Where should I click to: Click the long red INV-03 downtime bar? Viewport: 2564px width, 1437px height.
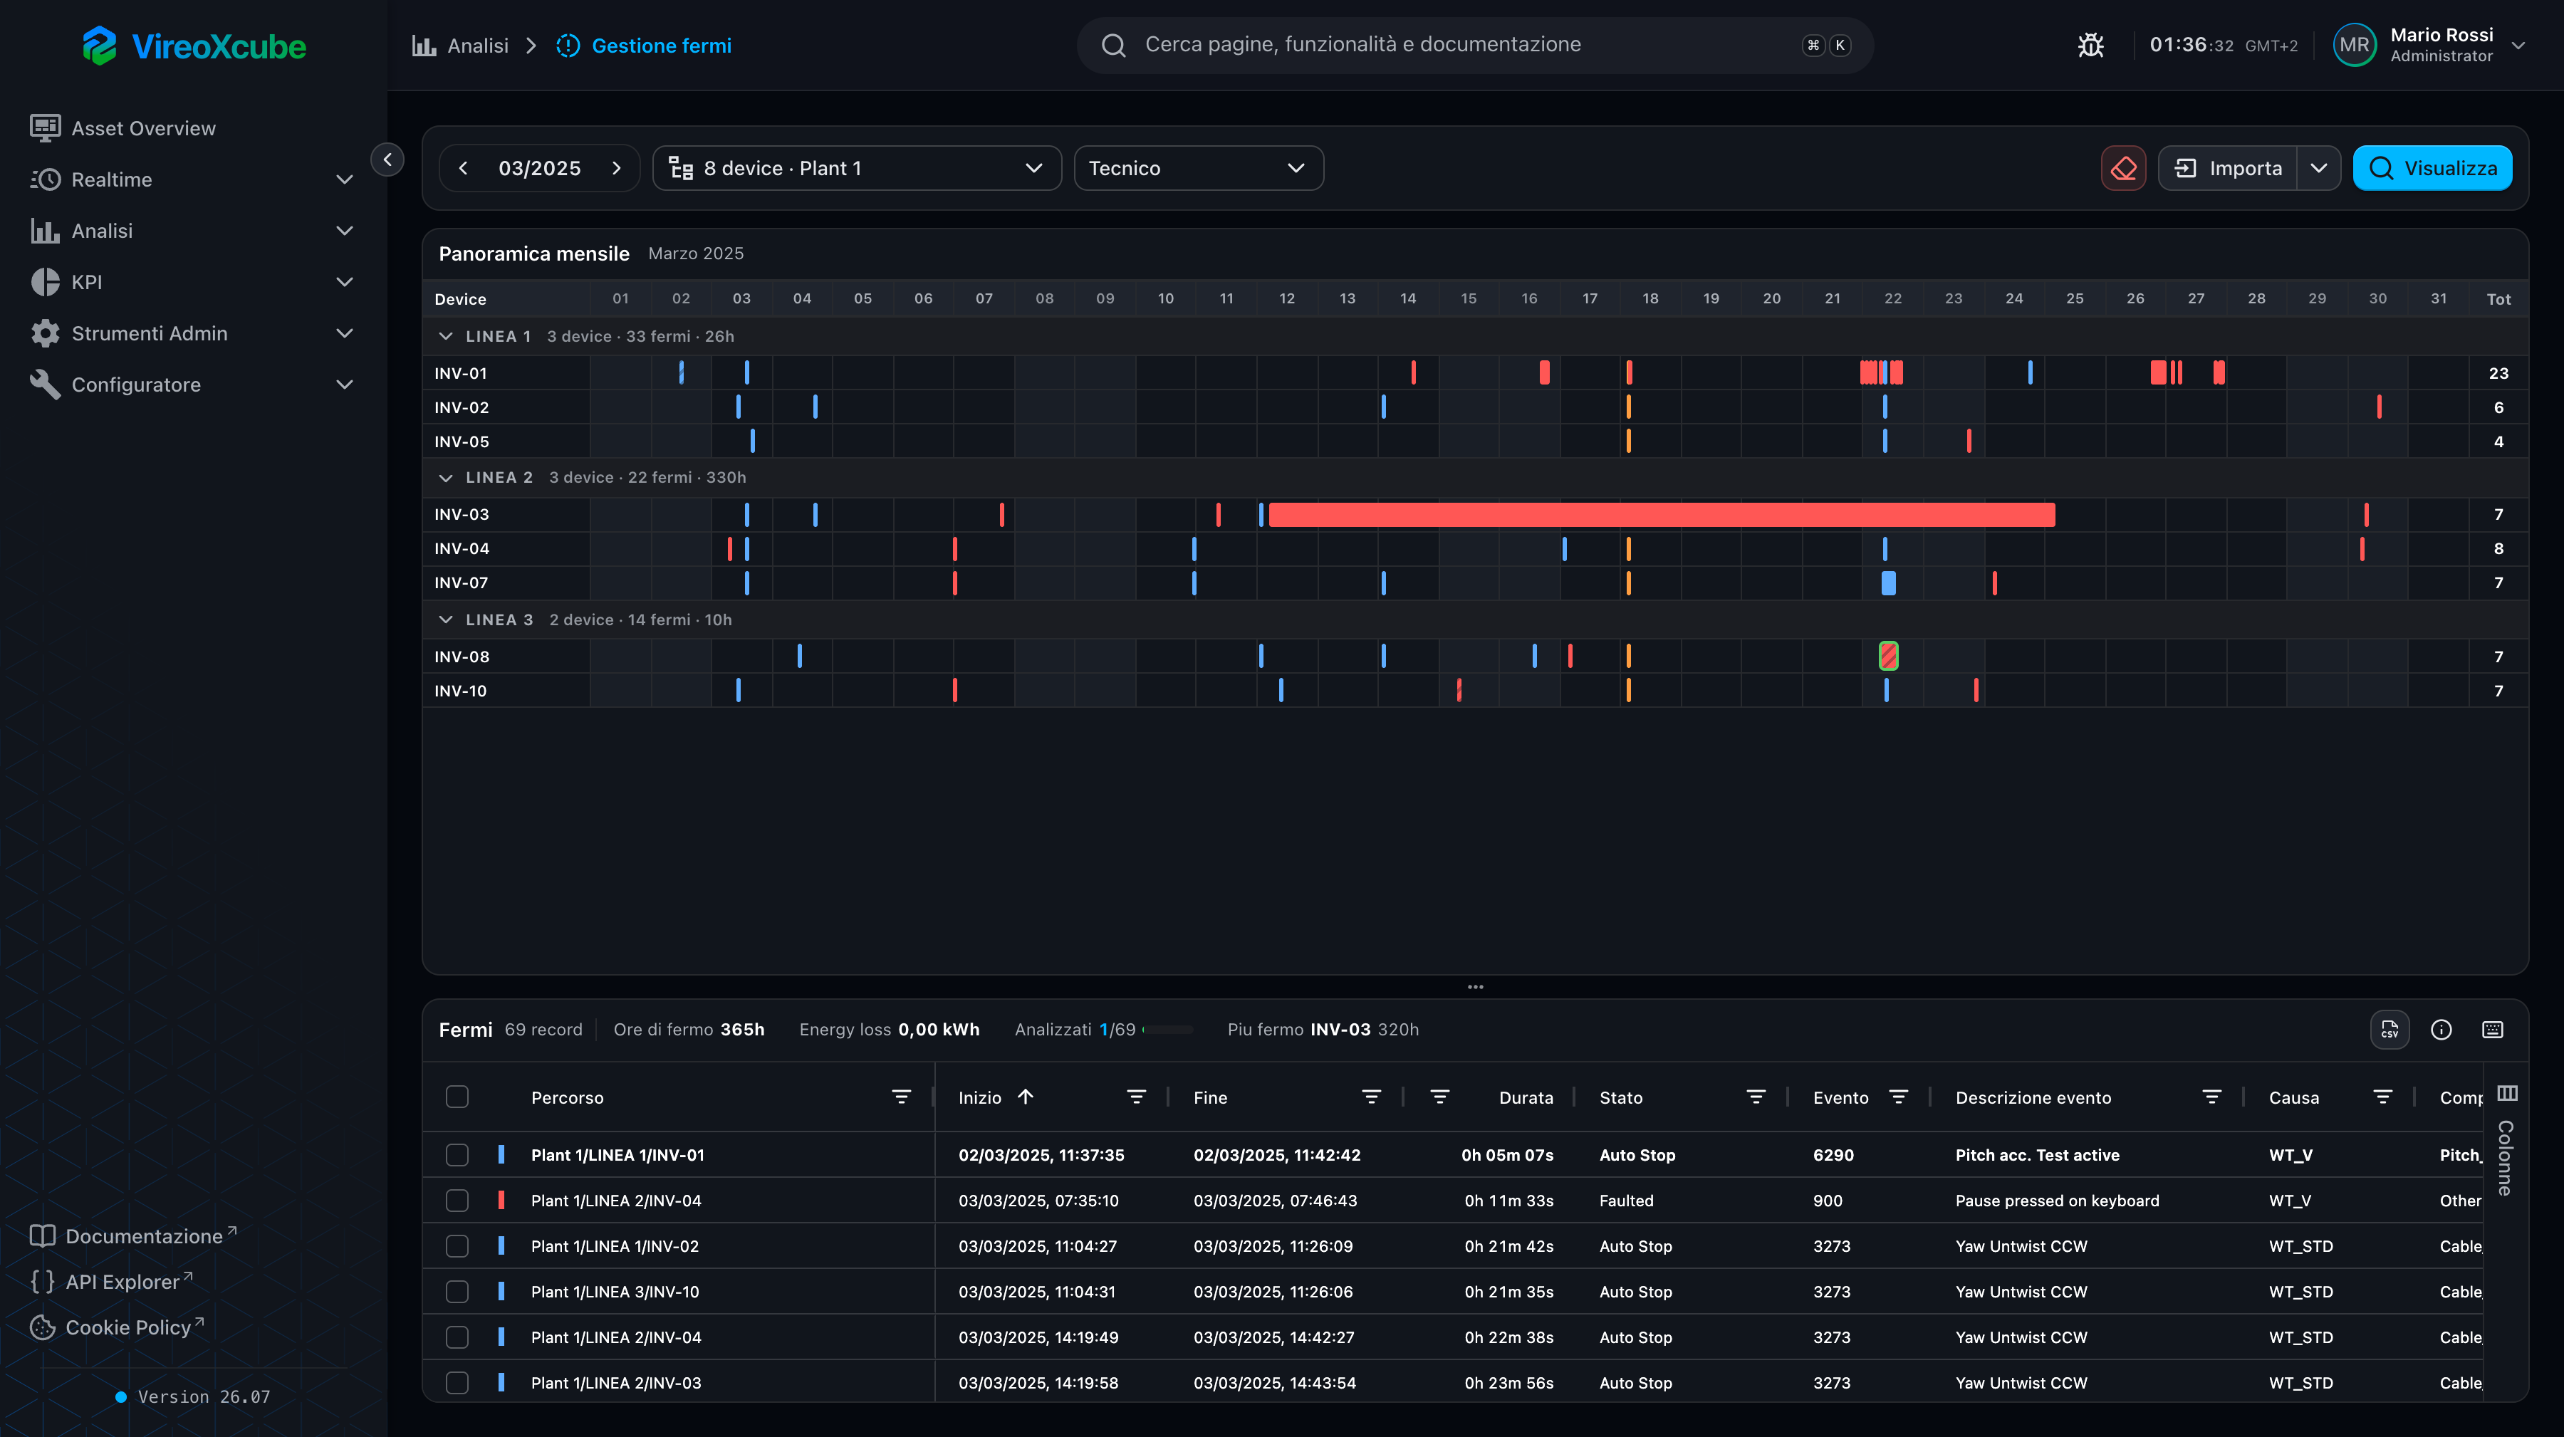[1661, 515]
